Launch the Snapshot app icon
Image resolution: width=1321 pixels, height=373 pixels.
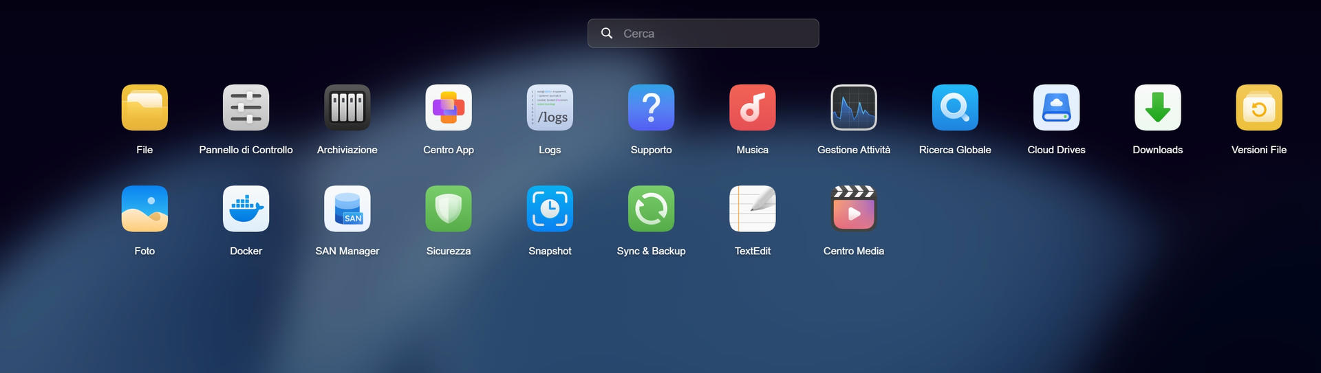[550, 209]
